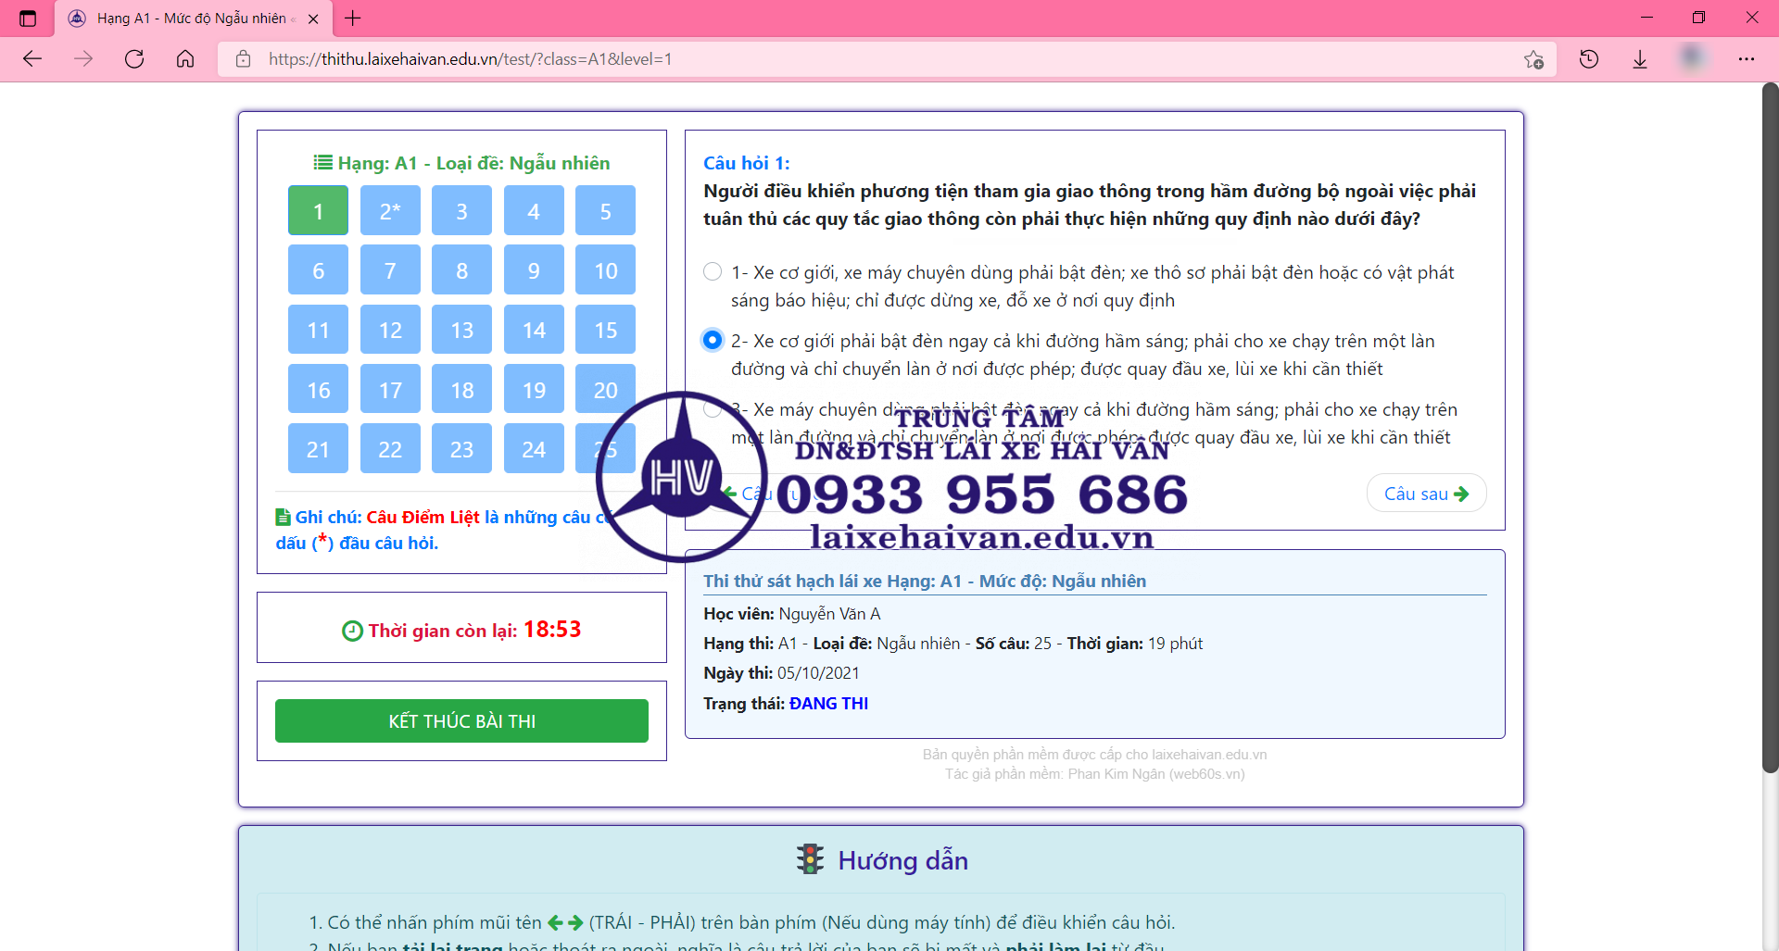Add this page to favorites star icon
The image size is (1779, 951).
coord(1533,59)
